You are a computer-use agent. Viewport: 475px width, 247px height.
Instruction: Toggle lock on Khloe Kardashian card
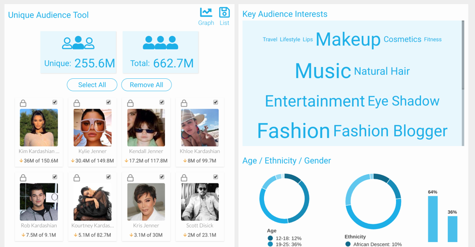[184, 103]
